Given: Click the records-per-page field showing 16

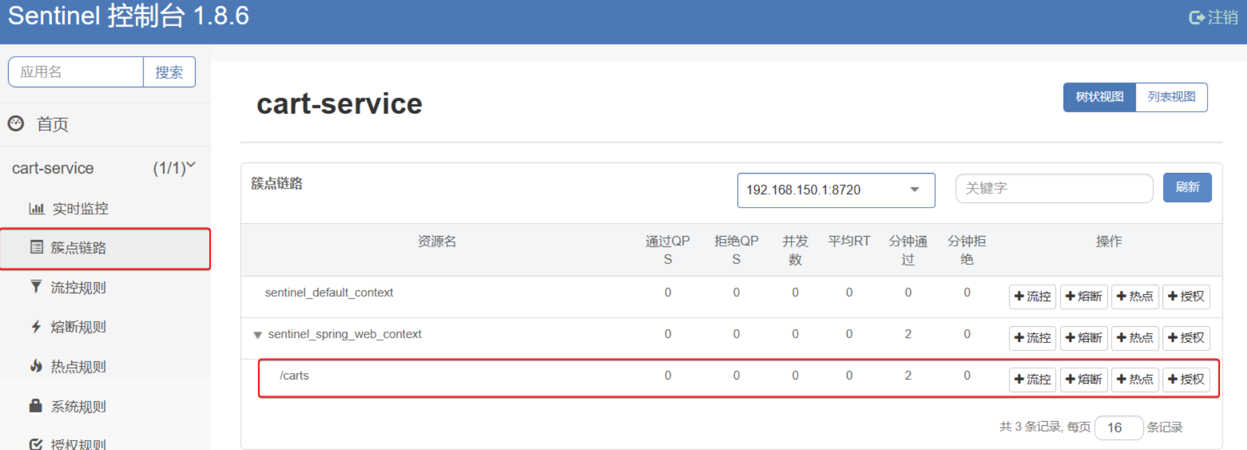Looking at the screenshot, I should [x=1119, y=427].
